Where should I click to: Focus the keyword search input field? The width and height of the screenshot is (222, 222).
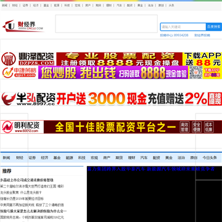(183, 27)
